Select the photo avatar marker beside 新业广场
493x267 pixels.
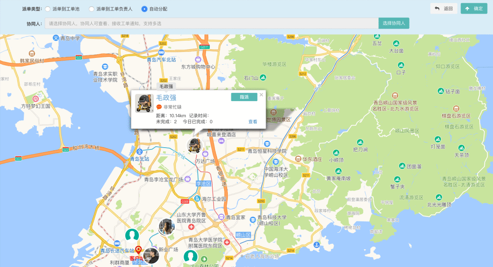[x=151, y=256]
